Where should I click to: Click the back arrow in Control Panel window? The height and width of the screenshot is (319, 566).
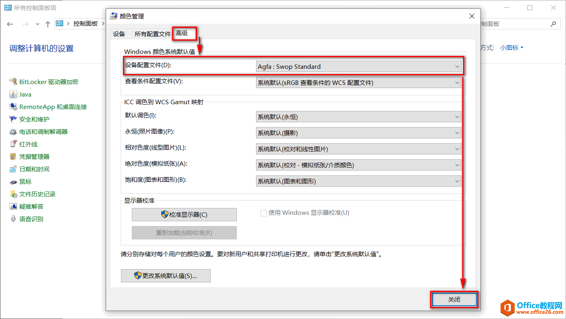coord(10,24)
